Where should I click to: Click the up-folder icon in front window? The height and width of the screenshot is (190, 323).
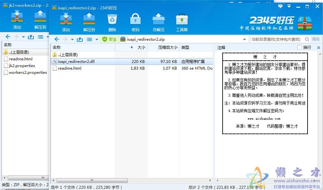pyautogui.click(x=80, y=39)
